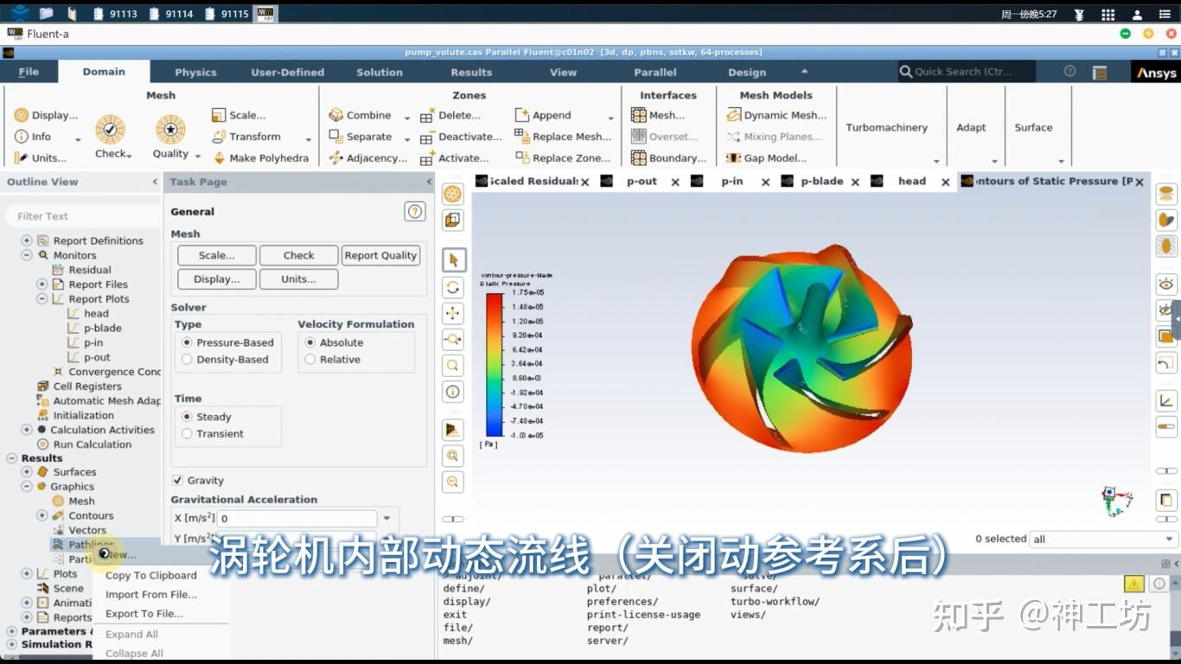The height and width of the screenshot is (664, 1181).
Task: Click the 91114 workspace taskbar item
Action: tap(171, 14)
